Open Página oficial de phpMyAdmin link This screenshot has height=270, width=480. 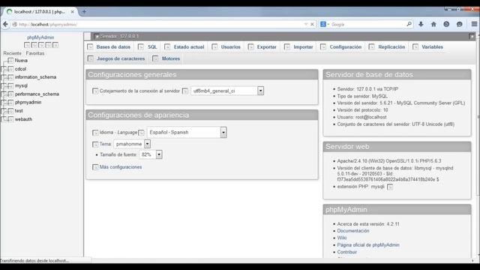pos(368,245)
